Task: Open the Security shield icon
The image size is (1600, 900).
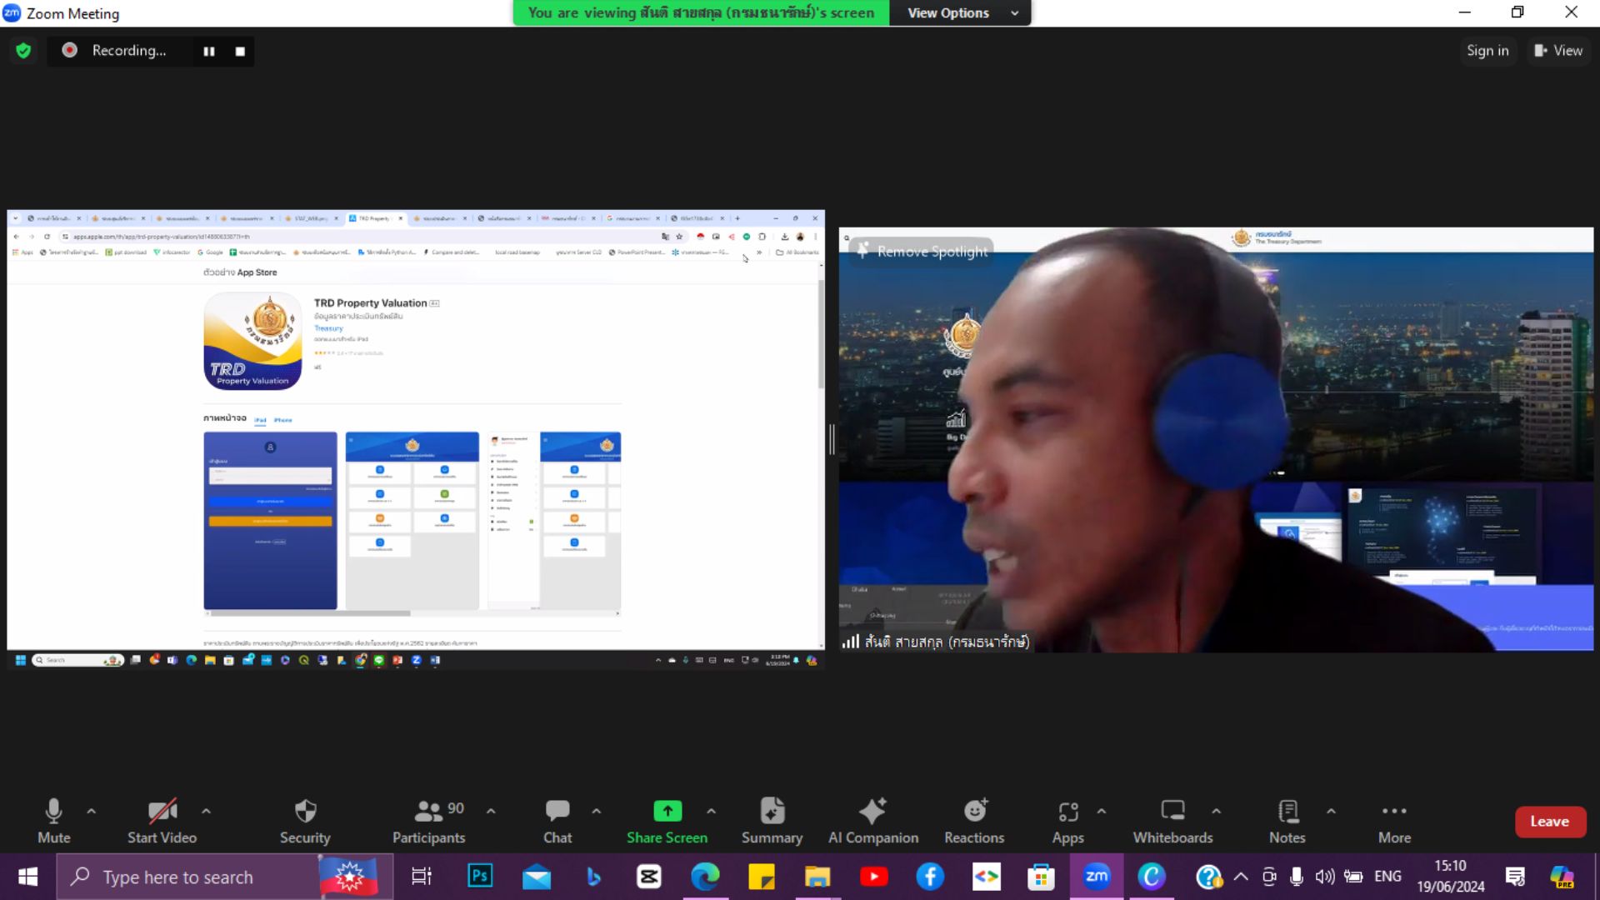Action: point(305,811)
